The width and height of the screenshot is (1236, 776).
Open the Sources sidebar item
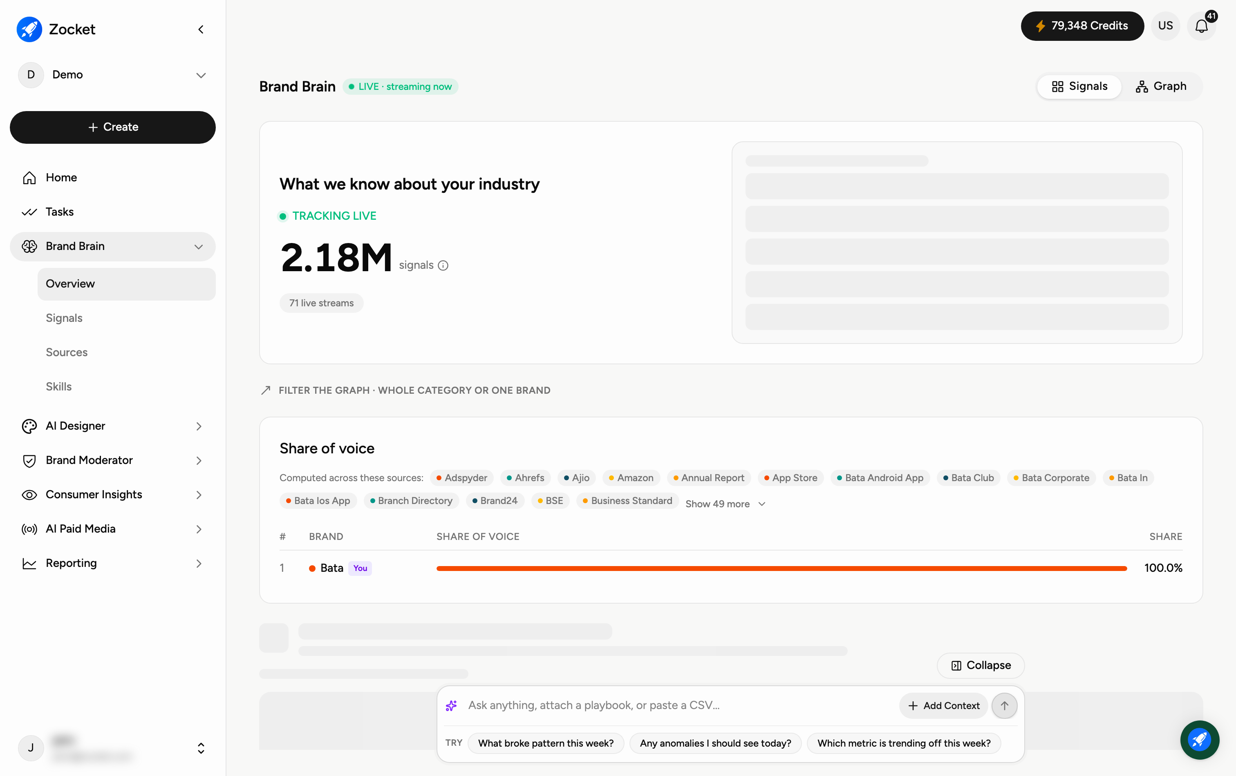tap(66, 352)
